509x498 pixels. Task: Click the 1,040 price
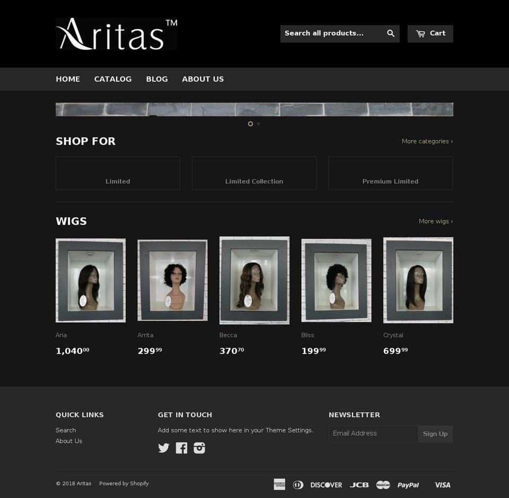[73, 351]
